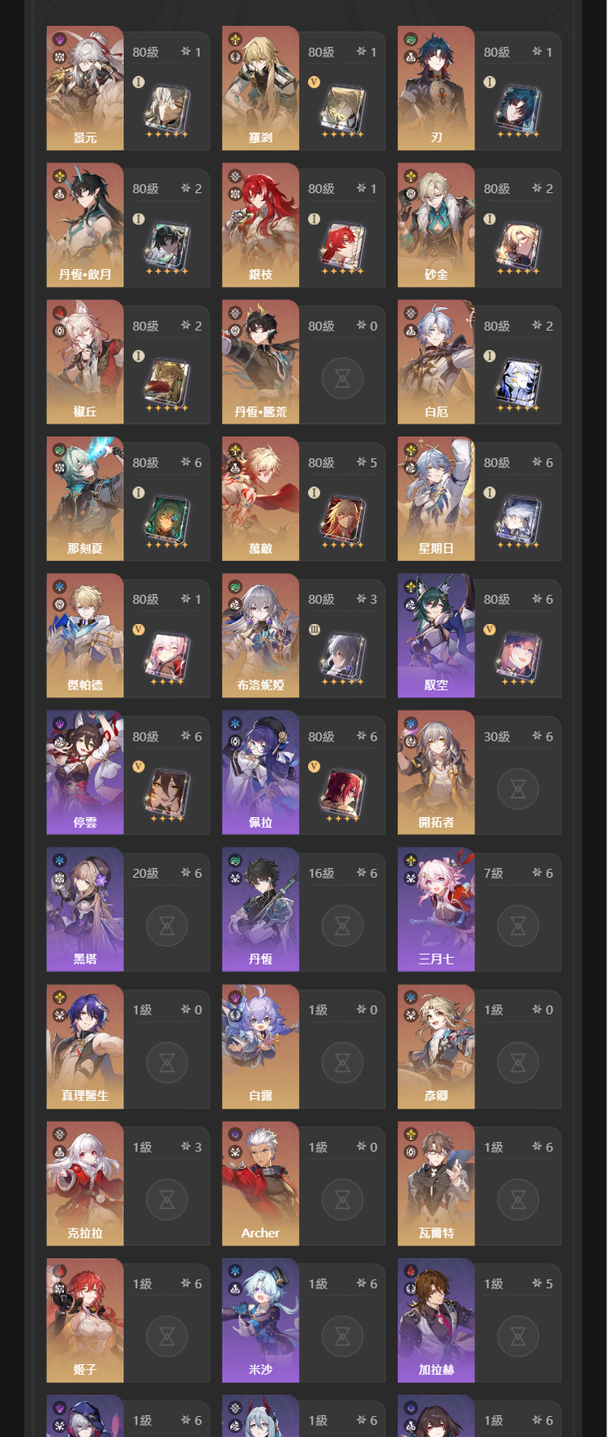Click the empty hourglass slot on Archer's card
The height and width of the screenshot is (1437, 608).
[342, 1200]
